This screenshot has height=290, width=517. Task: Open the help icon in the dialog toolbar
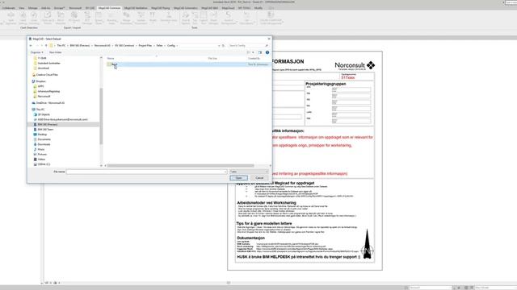tap(267, 52)
